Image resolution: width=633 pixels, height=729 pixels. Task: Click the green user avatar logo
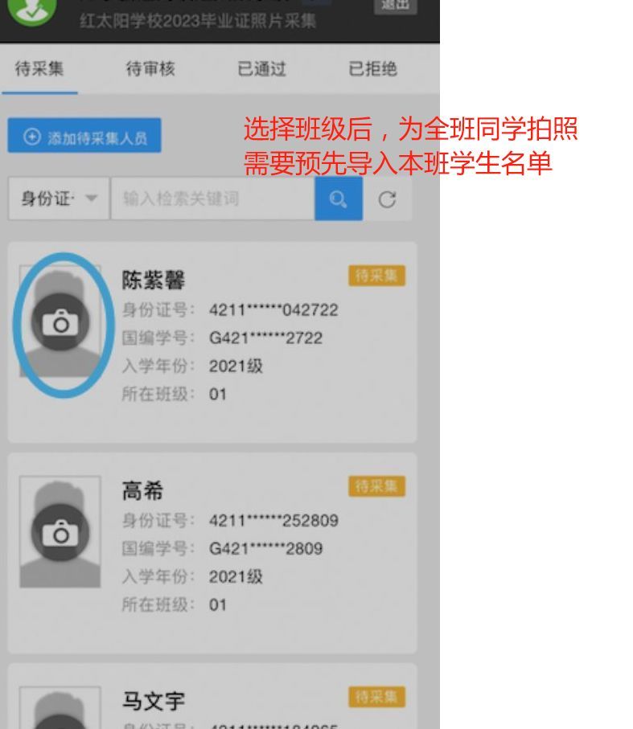coord(32,10)
